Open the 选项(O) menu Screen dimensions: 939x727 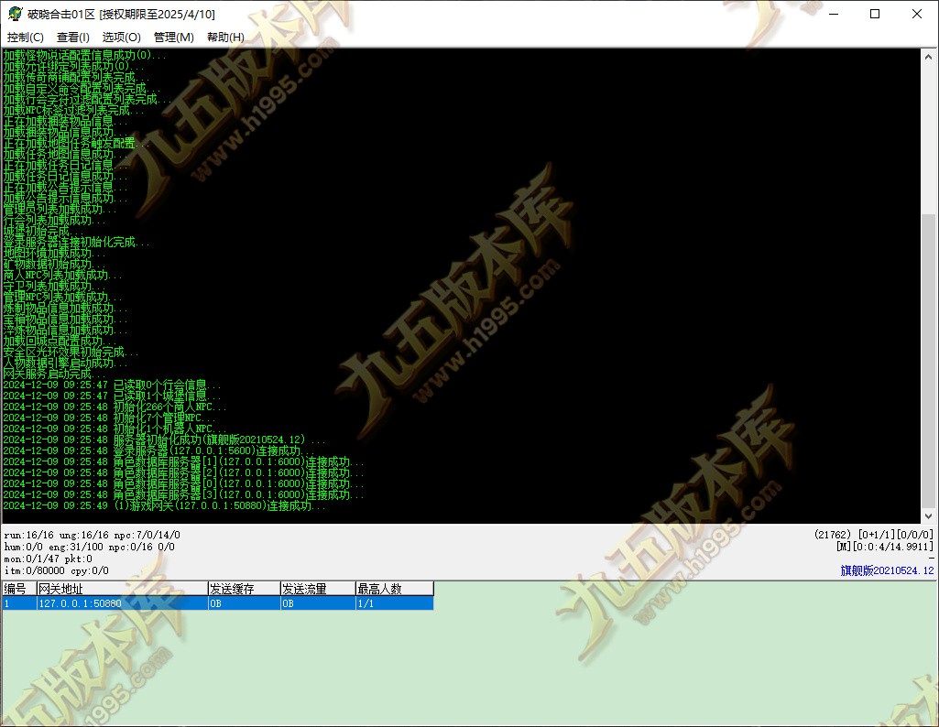(x=122, y=38)
